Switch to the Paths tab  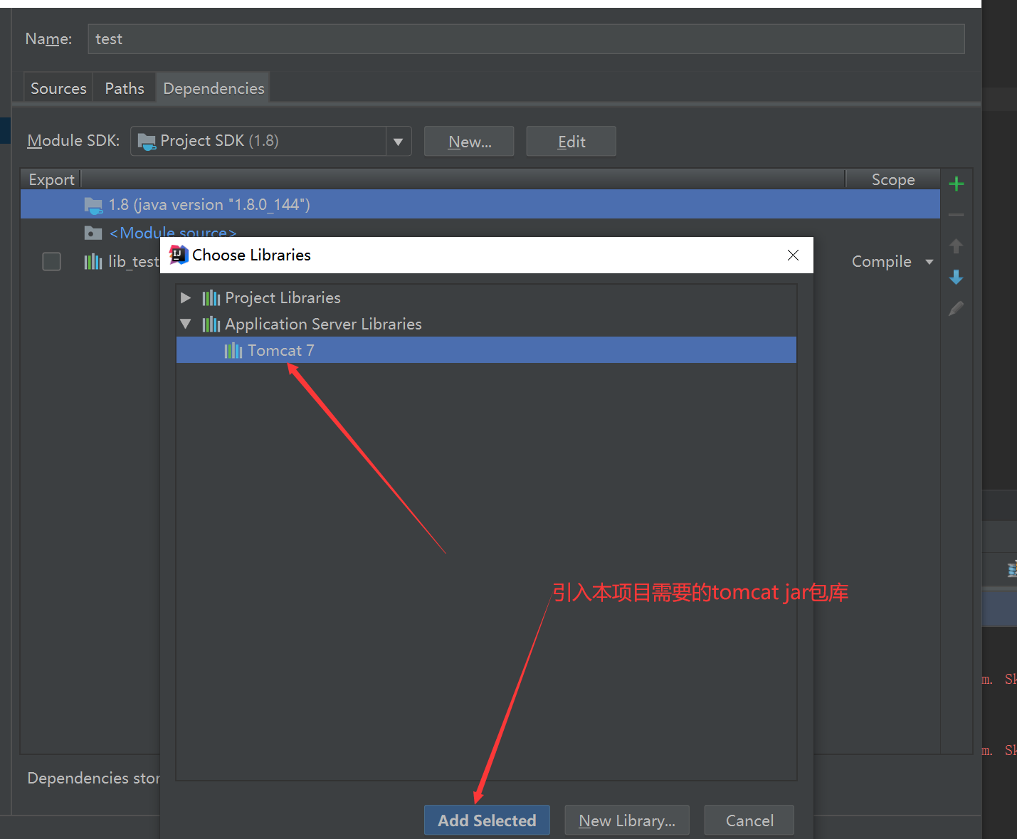click(x=125, y=88)
